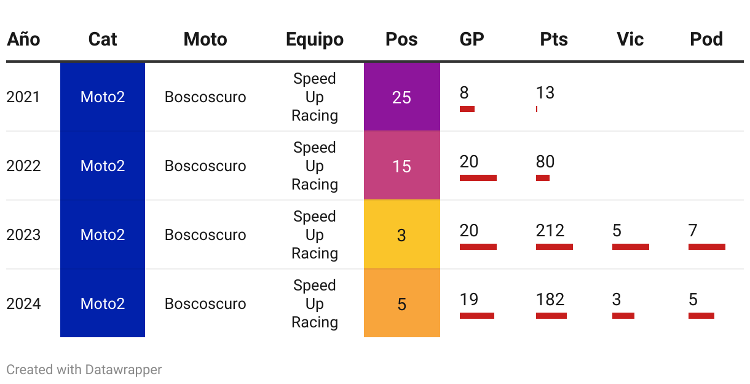
Task: Select the Pos column header
Action: click(x=401, y=39)
